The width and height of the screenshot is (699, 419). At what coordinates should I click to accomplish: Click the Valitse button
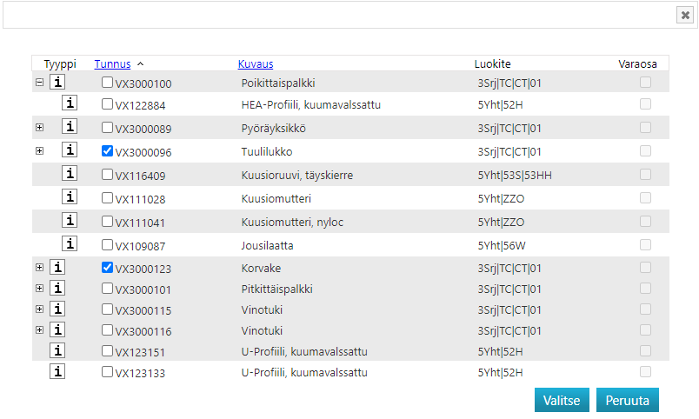coord(562,400)
